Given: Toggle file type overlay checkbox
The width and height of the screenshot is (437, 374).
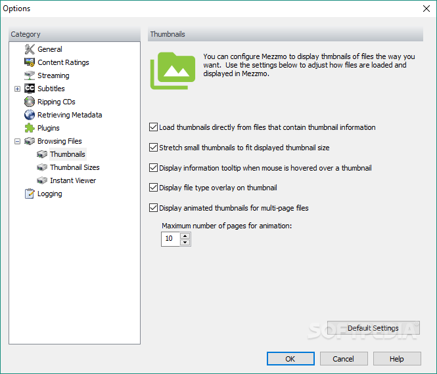Looking at the screenshot, I should point(153,188).
